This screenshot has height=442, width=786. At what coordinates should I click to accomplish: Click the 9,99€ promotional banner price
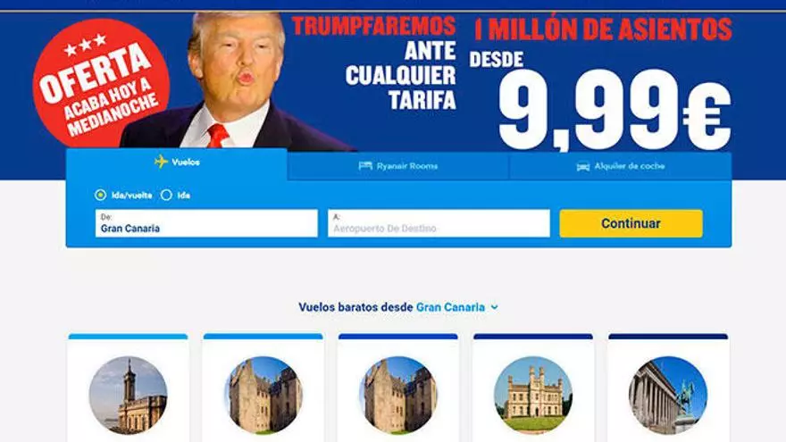coord(615,109)
